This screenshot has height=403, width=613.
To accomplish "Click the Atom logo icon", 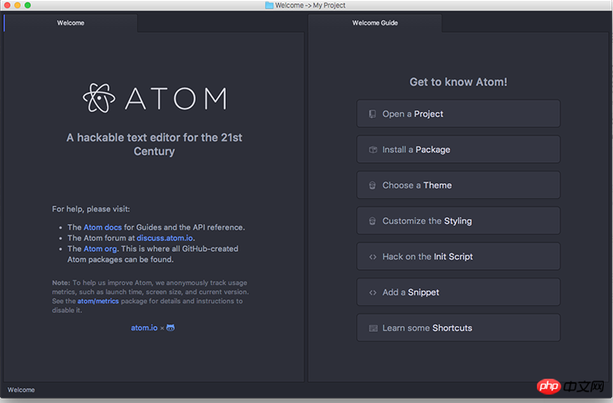I will [x=99, y=98].
